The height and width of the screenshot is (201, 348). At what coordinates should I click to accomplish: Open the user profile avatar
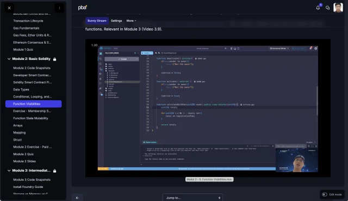point(338,7)
